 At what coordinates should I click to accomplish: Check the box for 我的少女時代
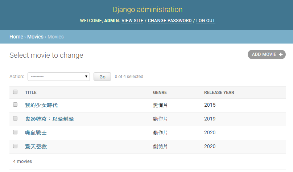tap(15, 105)
